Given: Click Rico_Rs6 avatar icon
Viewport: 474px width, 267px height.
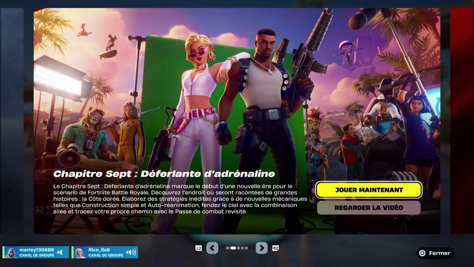Looking at the screenshot, I should pyautogui.click(x=79, y=253).
